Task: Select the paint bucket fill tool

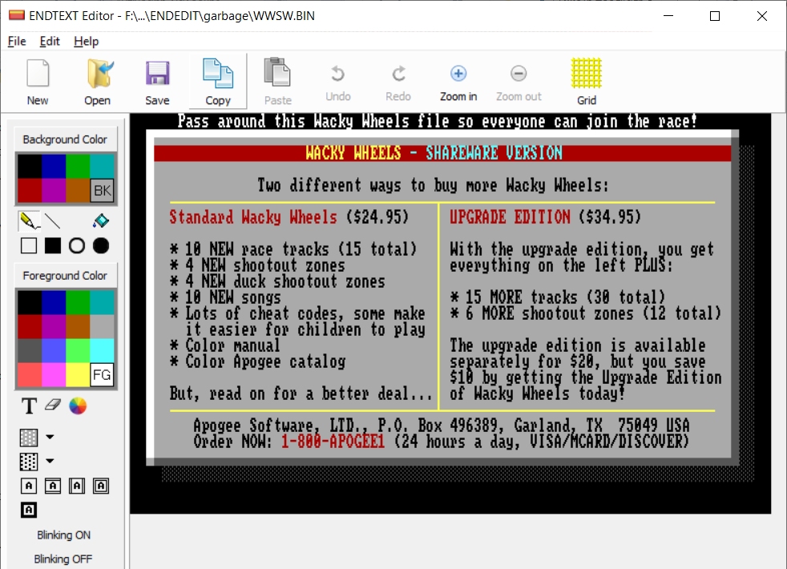Action: (x=101, y=220)
